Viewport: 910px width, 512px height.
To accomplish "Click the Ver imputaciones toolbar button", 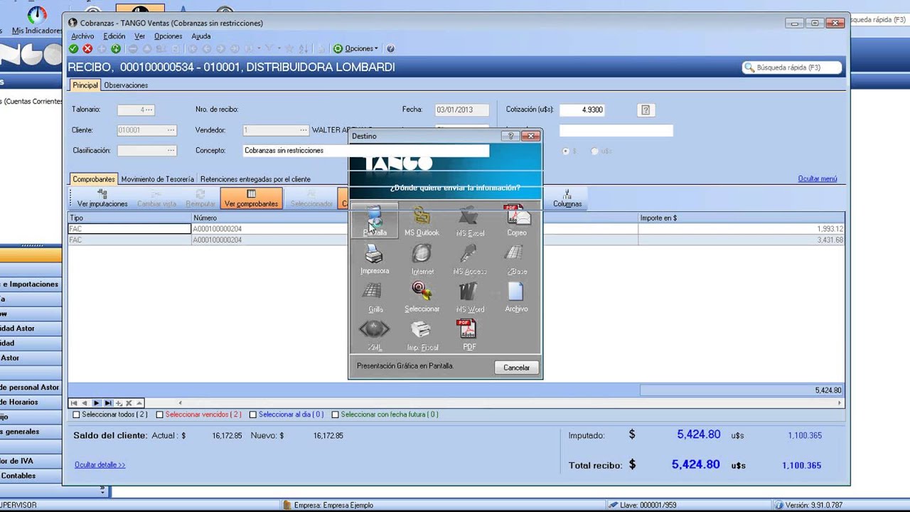I will (102, 198).
